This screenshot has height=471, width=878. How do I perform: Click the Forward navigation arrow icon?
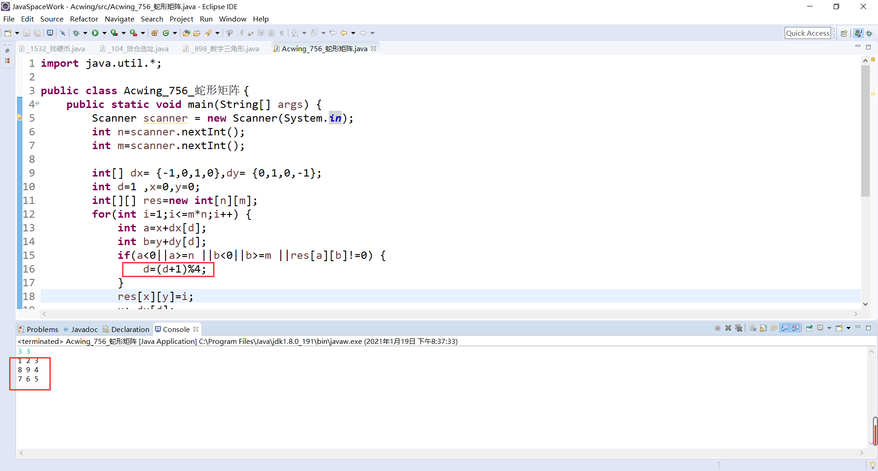(x=363, y=33)
